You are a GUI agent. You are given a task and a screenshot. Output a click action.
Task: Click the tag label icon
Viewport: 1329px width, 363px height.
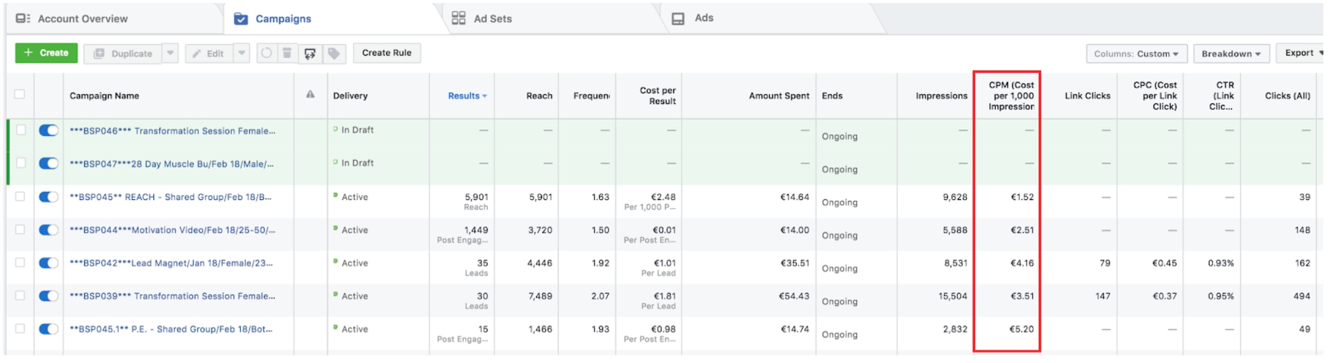(x=334, y=54)
